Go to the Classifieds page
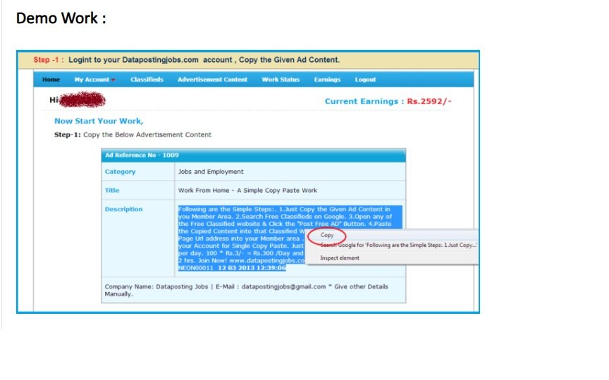The height and width of the screenshot is (380, 609). click(x=147, y=80)
